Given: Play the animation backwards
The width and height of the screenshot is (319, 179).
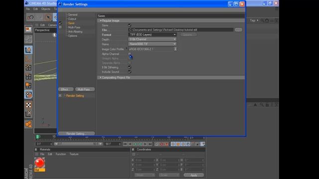Looking at the screenshot, I should coord(135,144).
